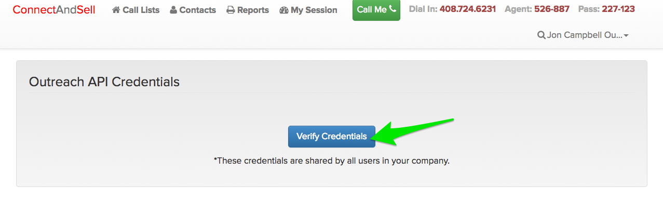Click the Verify Credentials button

332,137
